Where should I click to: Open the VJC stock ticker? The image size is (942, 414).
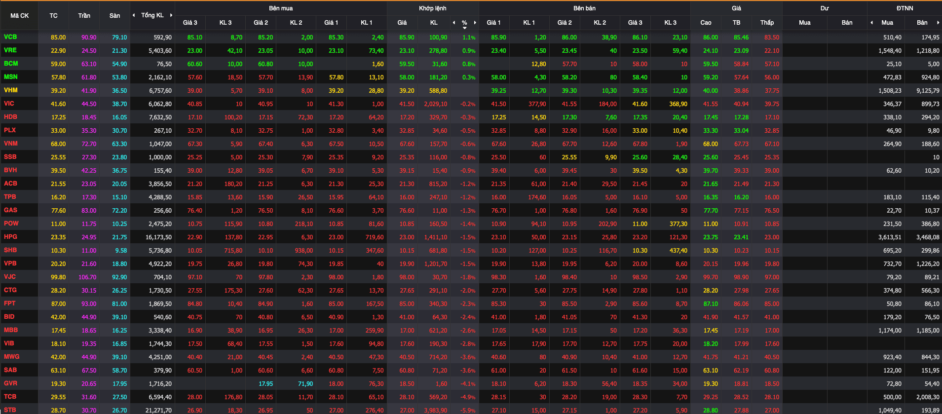point(10,277)
